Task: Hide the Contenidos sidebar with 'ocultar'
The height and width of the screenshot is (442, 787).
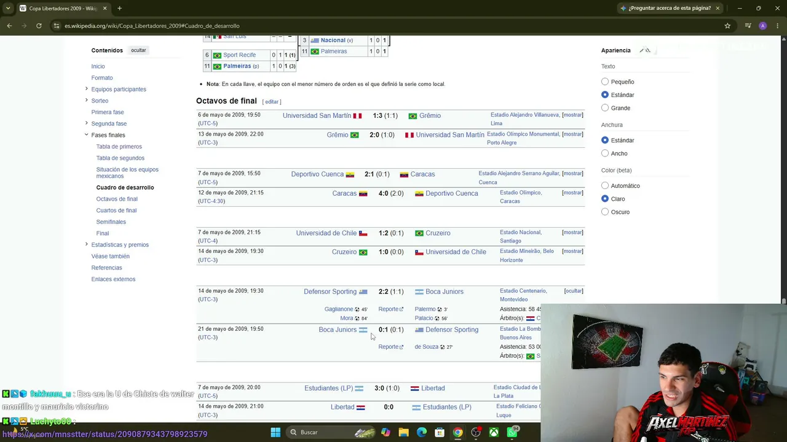Action: click(138, 50)
